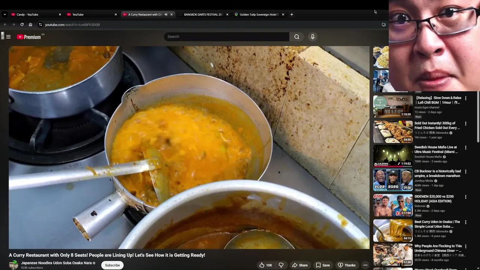This screenshot has height=270, width=480.
Task: Subscribe to Japanese Noodles Udon Soba channel
Action: coord(112,265)
